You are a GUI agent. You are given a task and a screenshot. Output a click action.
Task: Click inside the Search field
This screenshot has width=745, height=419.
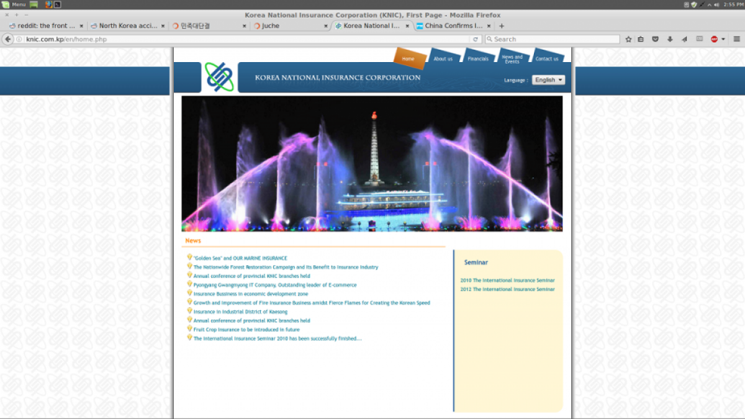553,38
